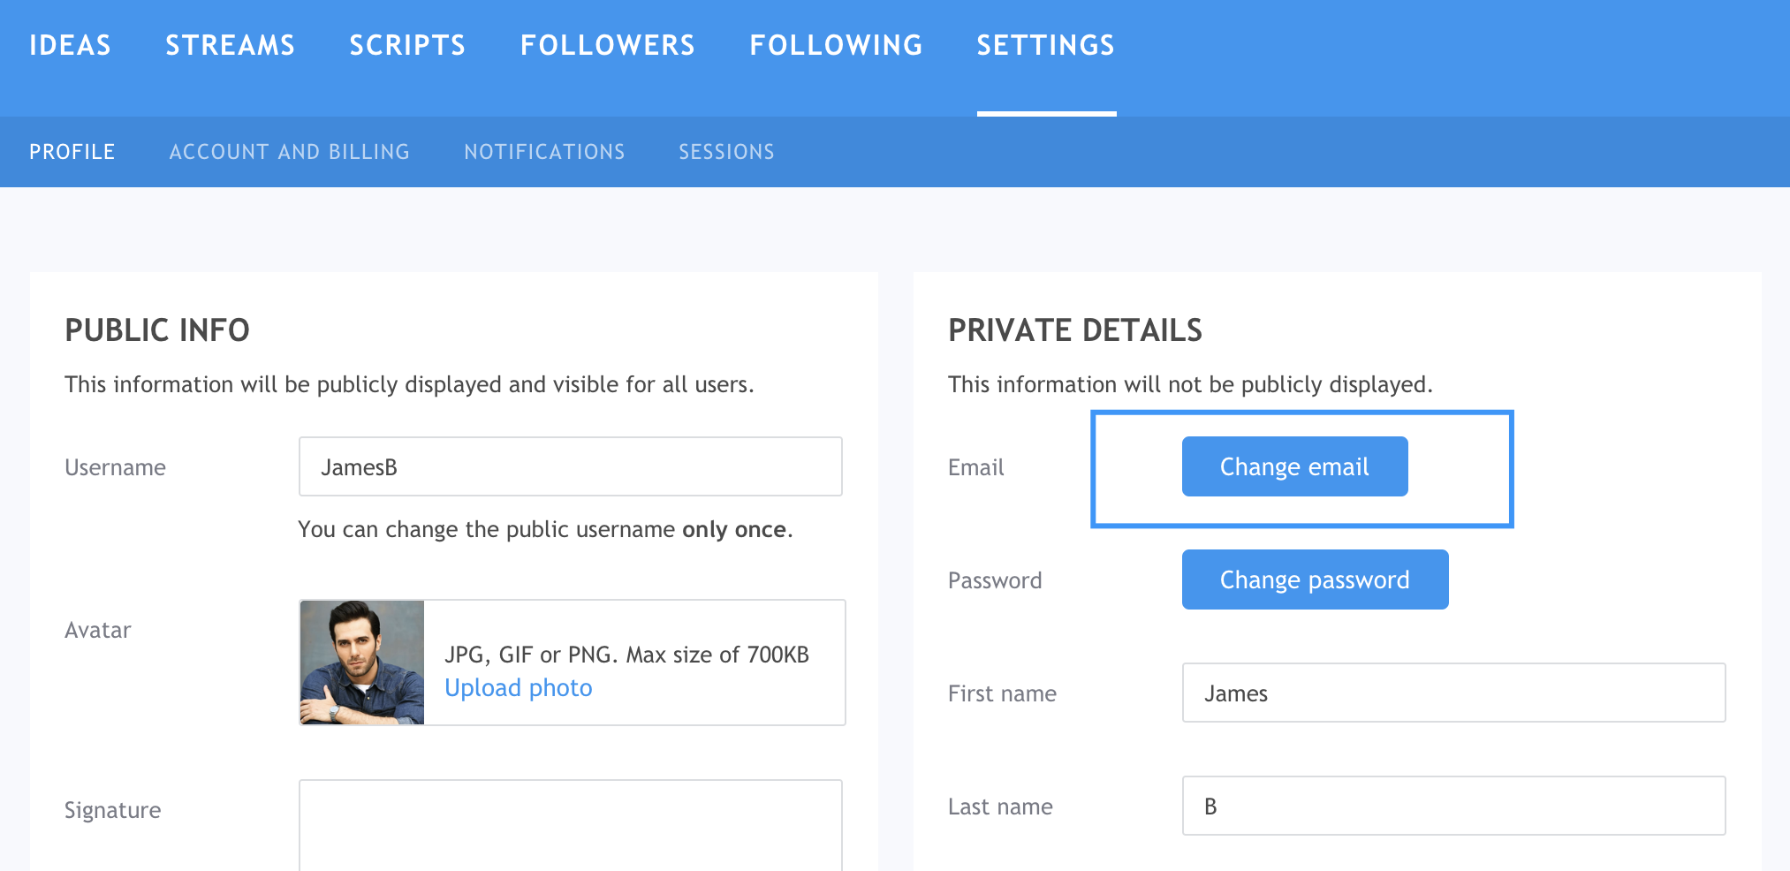Click the PRIVATE DETAILS section heading
Viewport: 1790px width, 871px height.
(x=1074, y=329)
